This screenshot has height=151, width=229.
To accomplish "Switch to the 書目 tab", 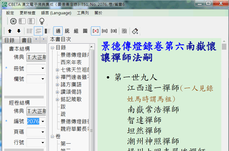I will 27,40.
